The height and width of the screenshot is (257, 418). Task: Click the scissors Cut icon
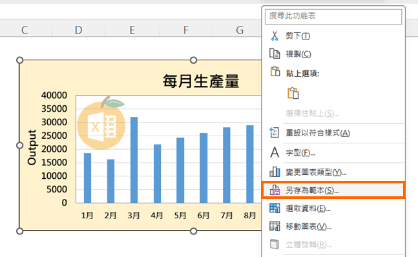point(275,36)
